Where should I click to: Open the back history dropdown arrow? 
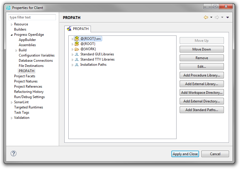(211, 17)
